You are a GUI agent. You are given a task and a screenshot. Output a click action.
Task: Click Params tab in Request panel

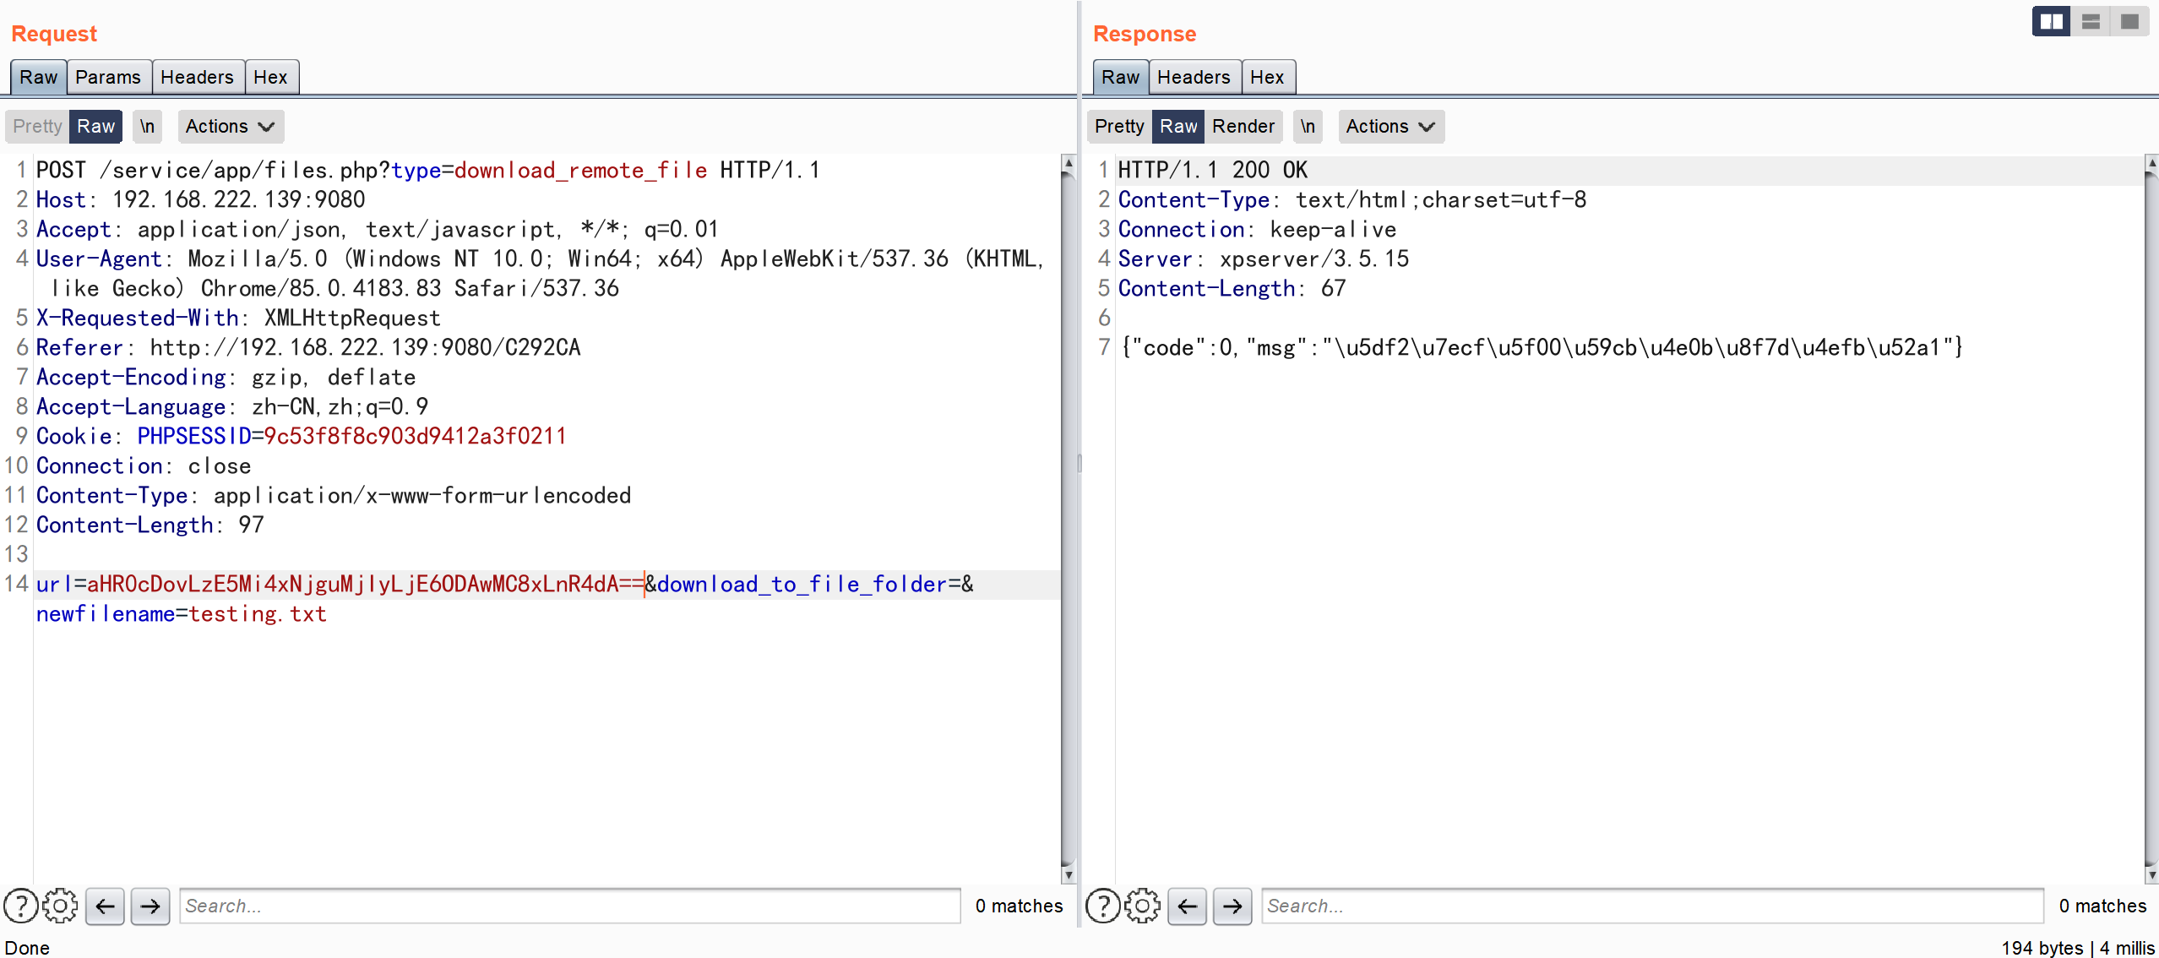point(107,76)
